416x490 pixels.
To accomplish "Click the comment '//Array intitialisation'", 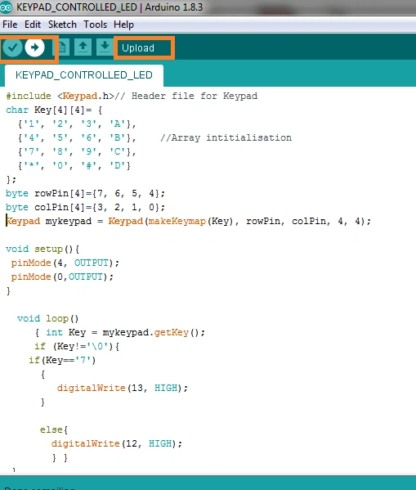I will pyautogui.click(x=226, y=137).
